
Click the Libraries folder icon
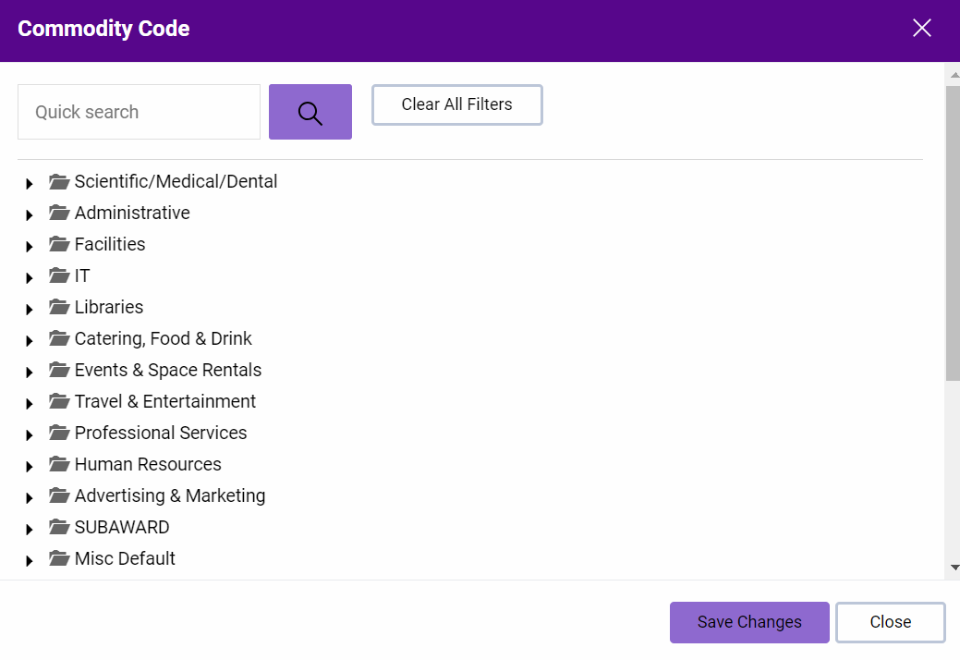coord(60,307)
